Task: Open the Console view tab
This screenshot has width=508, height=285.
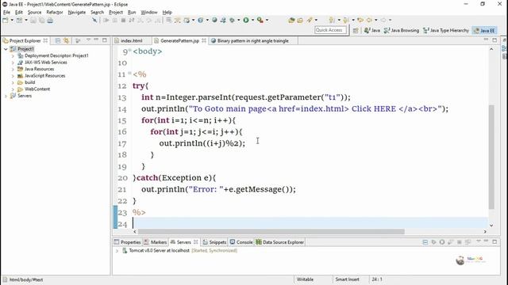Action: 241,242
